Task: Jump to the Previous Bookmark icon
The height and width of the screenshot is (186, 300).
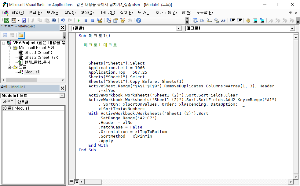Action: (285, 20)
